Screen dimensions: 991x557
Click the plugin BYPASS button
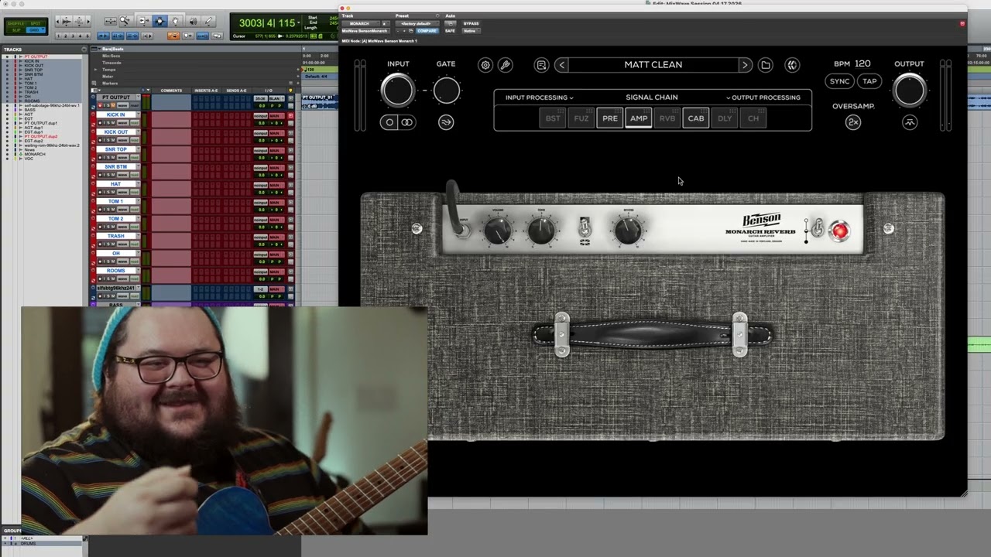coord(471,24)
